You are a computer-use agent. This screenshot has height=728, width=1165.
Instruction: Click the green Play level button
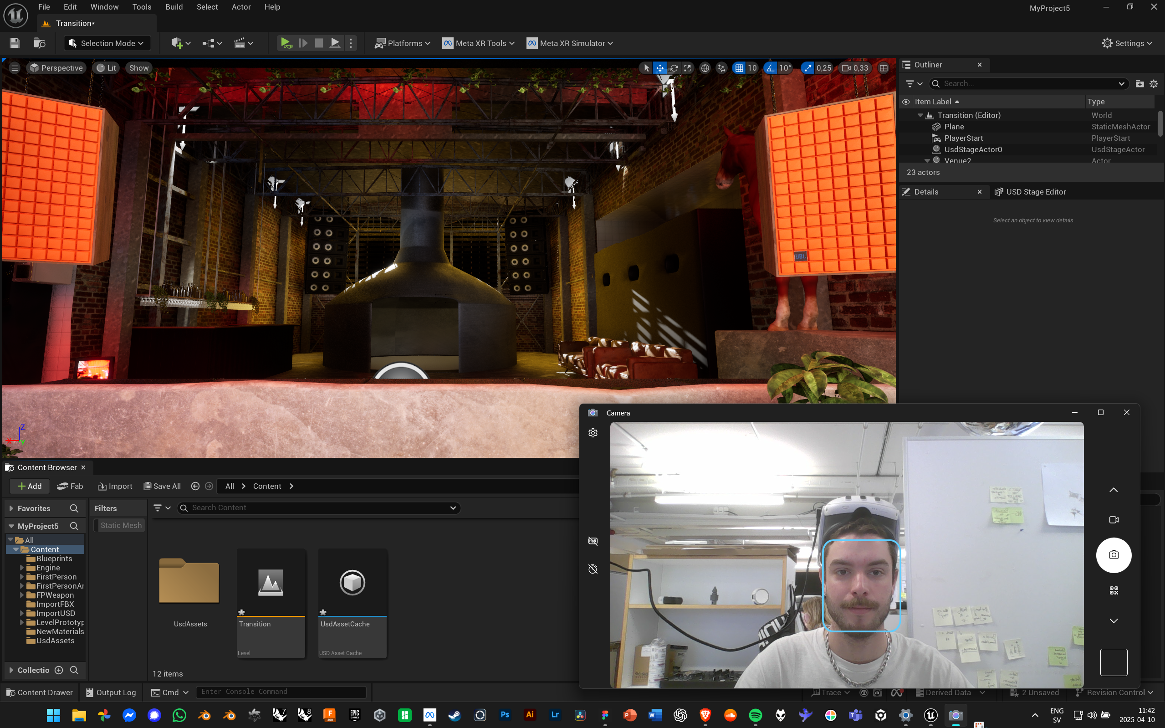coord(286,43)
